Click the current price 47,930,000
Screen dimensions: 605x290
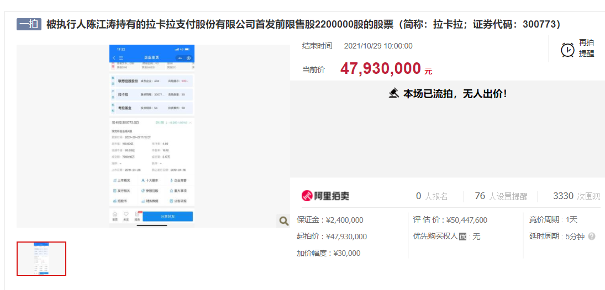click(x=381, y=68)
